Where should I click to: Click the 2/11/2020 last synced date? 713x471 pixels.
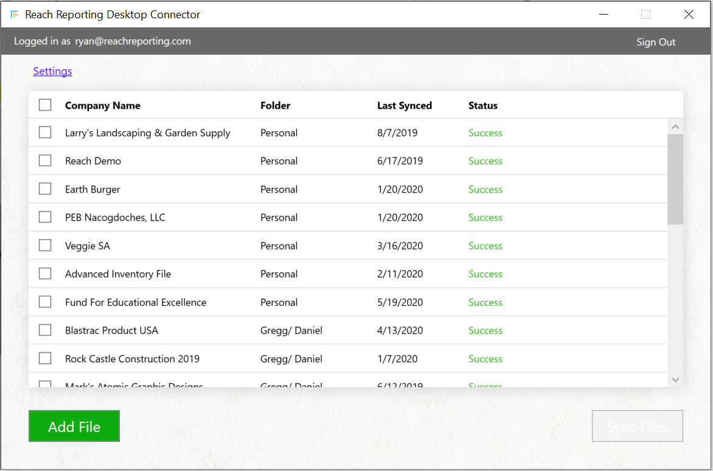pyautogui.click(x=400, y=274)
